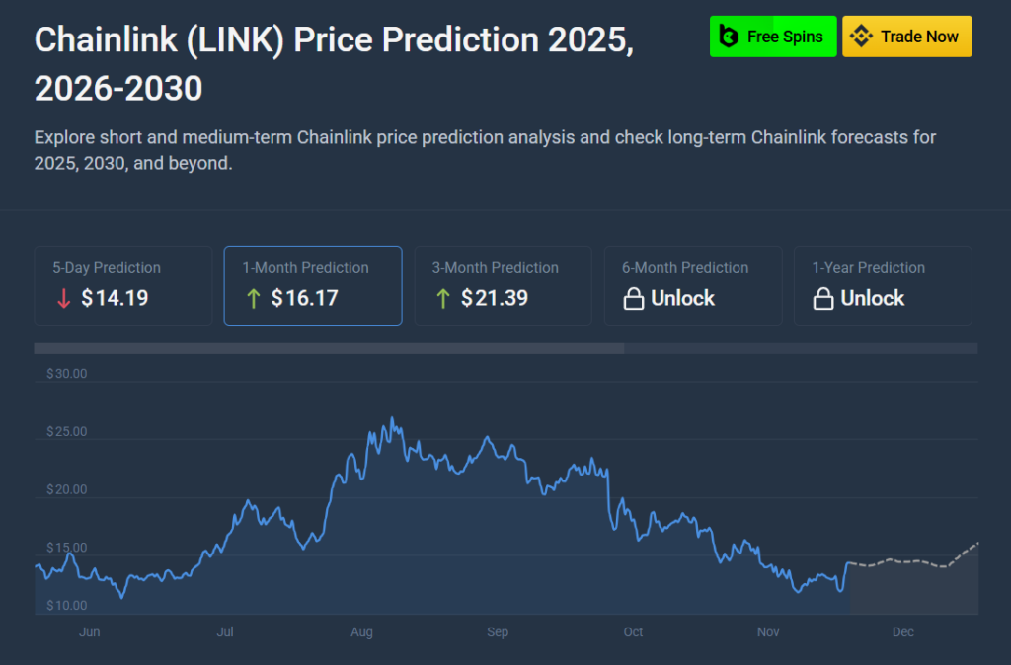This screenshot has height=665, width=1011.
Task: Click the 6-Month Prediction lock icon
Action: (x=634, y=299)
